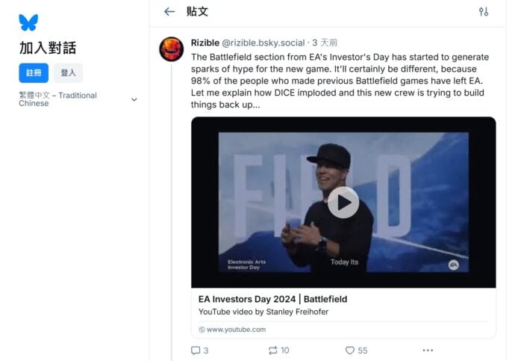Go back using the arrow icon
The image size is (518, 361).
point(169,11)
